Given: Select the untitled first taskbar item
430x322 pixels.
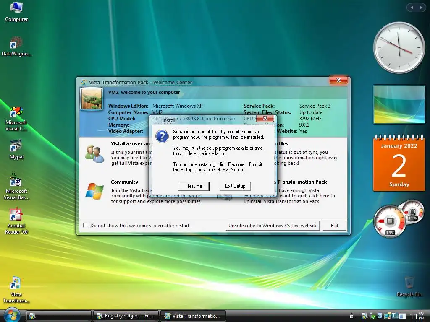Looking at the screenshot, I should 58,316.
